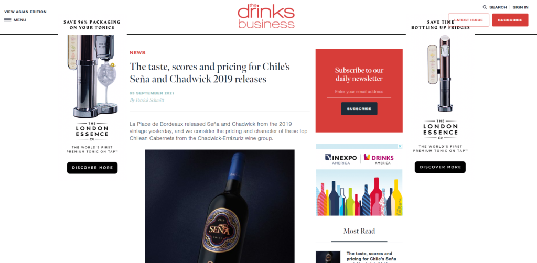This screenshot has height=263, width=537.
Task: Click the Sign In link
Action: (x=520, y=7)
